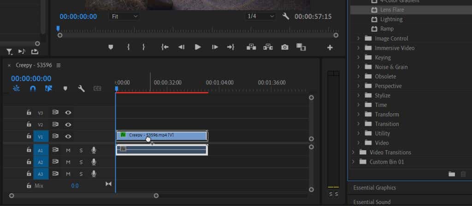472x206 pixels.
Task: Click the Export Frame camera icon
Action: coord(285,47)
